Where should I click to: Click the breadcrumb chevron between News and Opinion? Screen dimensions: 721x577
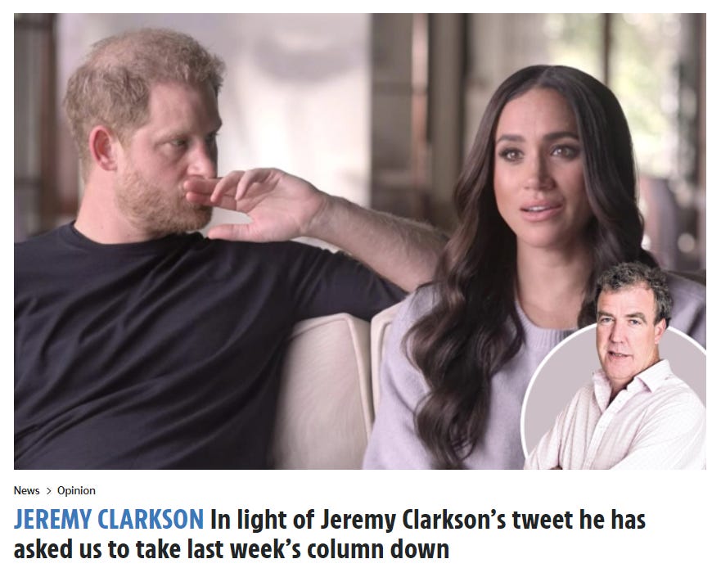[49, 491]
